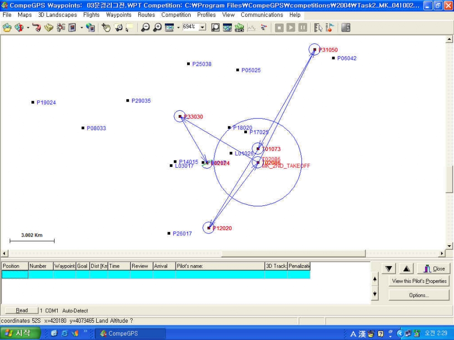Click the close map icon with red X
Viewport: 454px width, 340px height.
[x=19, y=28]
